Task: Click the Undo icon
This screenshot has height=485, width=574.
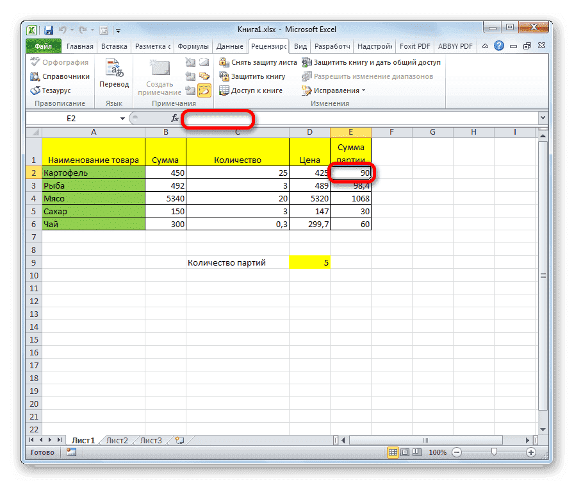Action: [61, 30]
